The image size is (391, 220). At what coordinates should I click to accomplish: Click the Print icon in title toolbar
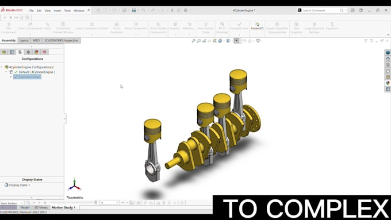tap(134, 10)
